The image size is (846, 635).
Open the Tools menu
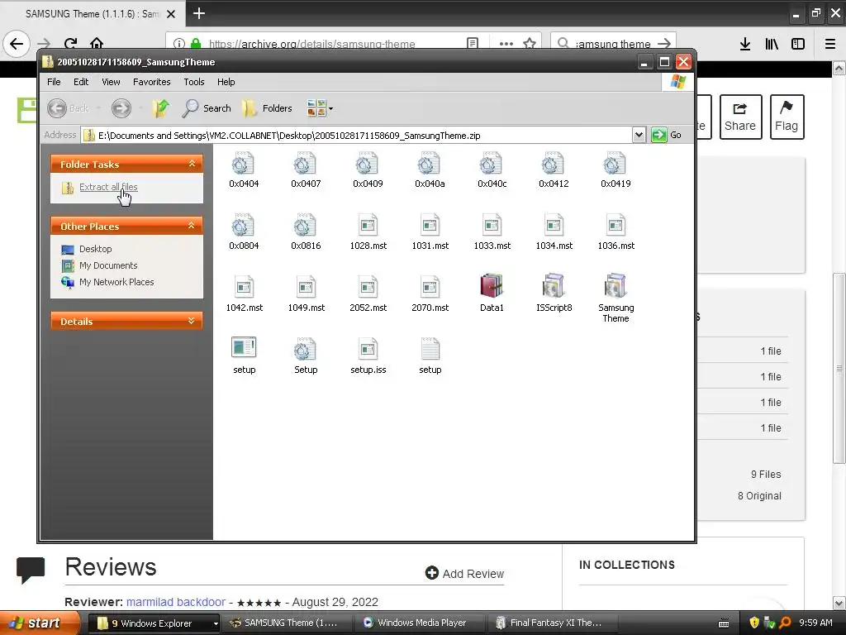[x=193, y=82]
